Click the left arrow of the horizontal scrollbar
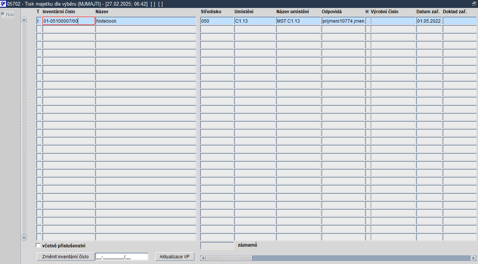This screenshot has height=264, width=478. [203, 258]
